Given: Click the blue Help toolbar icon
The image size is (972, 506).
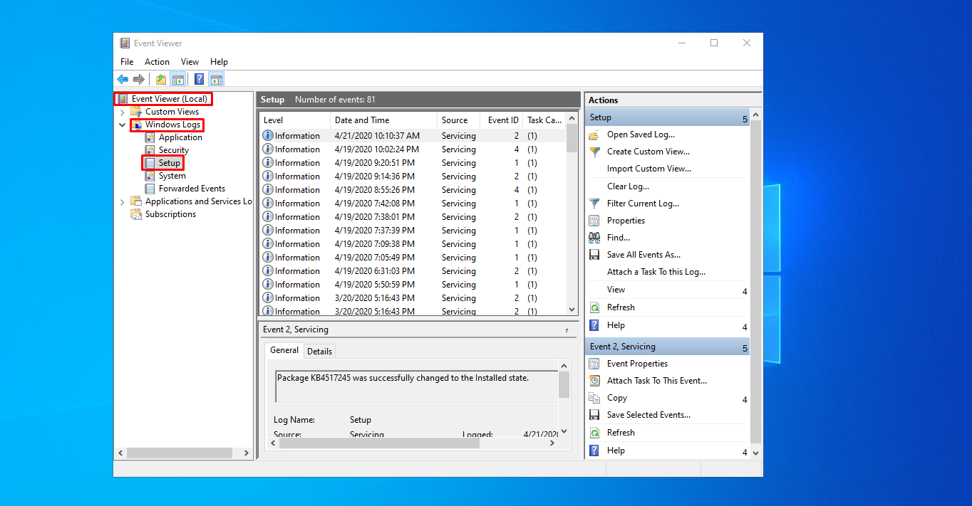Looking at the screenshot, I should (x=200, y=80).
